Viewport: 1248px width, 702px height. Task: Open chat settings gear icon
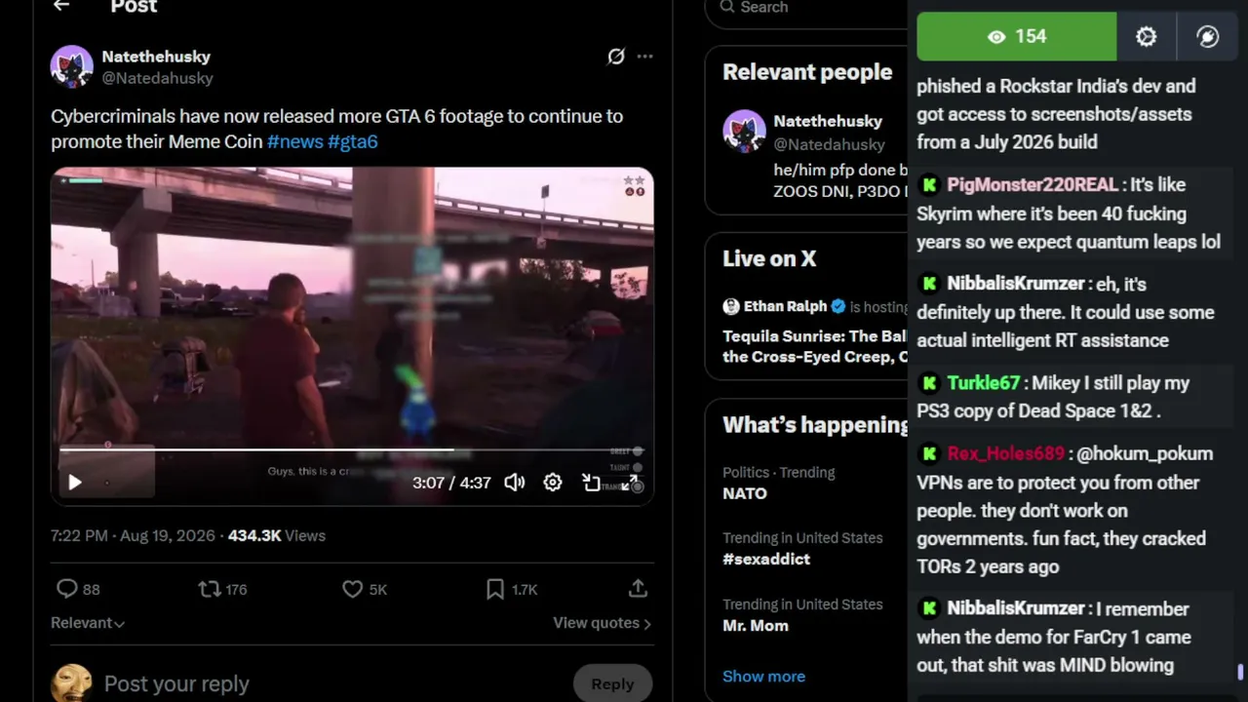point(1147,36)
